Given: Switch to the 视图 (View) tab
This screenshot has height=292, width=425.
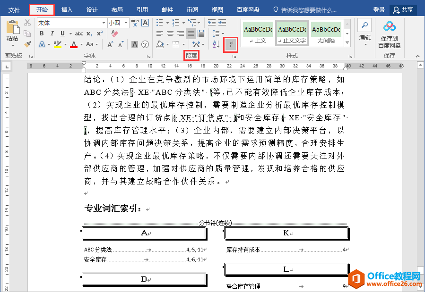Looking at the screenshot, I should coord(217,10).
